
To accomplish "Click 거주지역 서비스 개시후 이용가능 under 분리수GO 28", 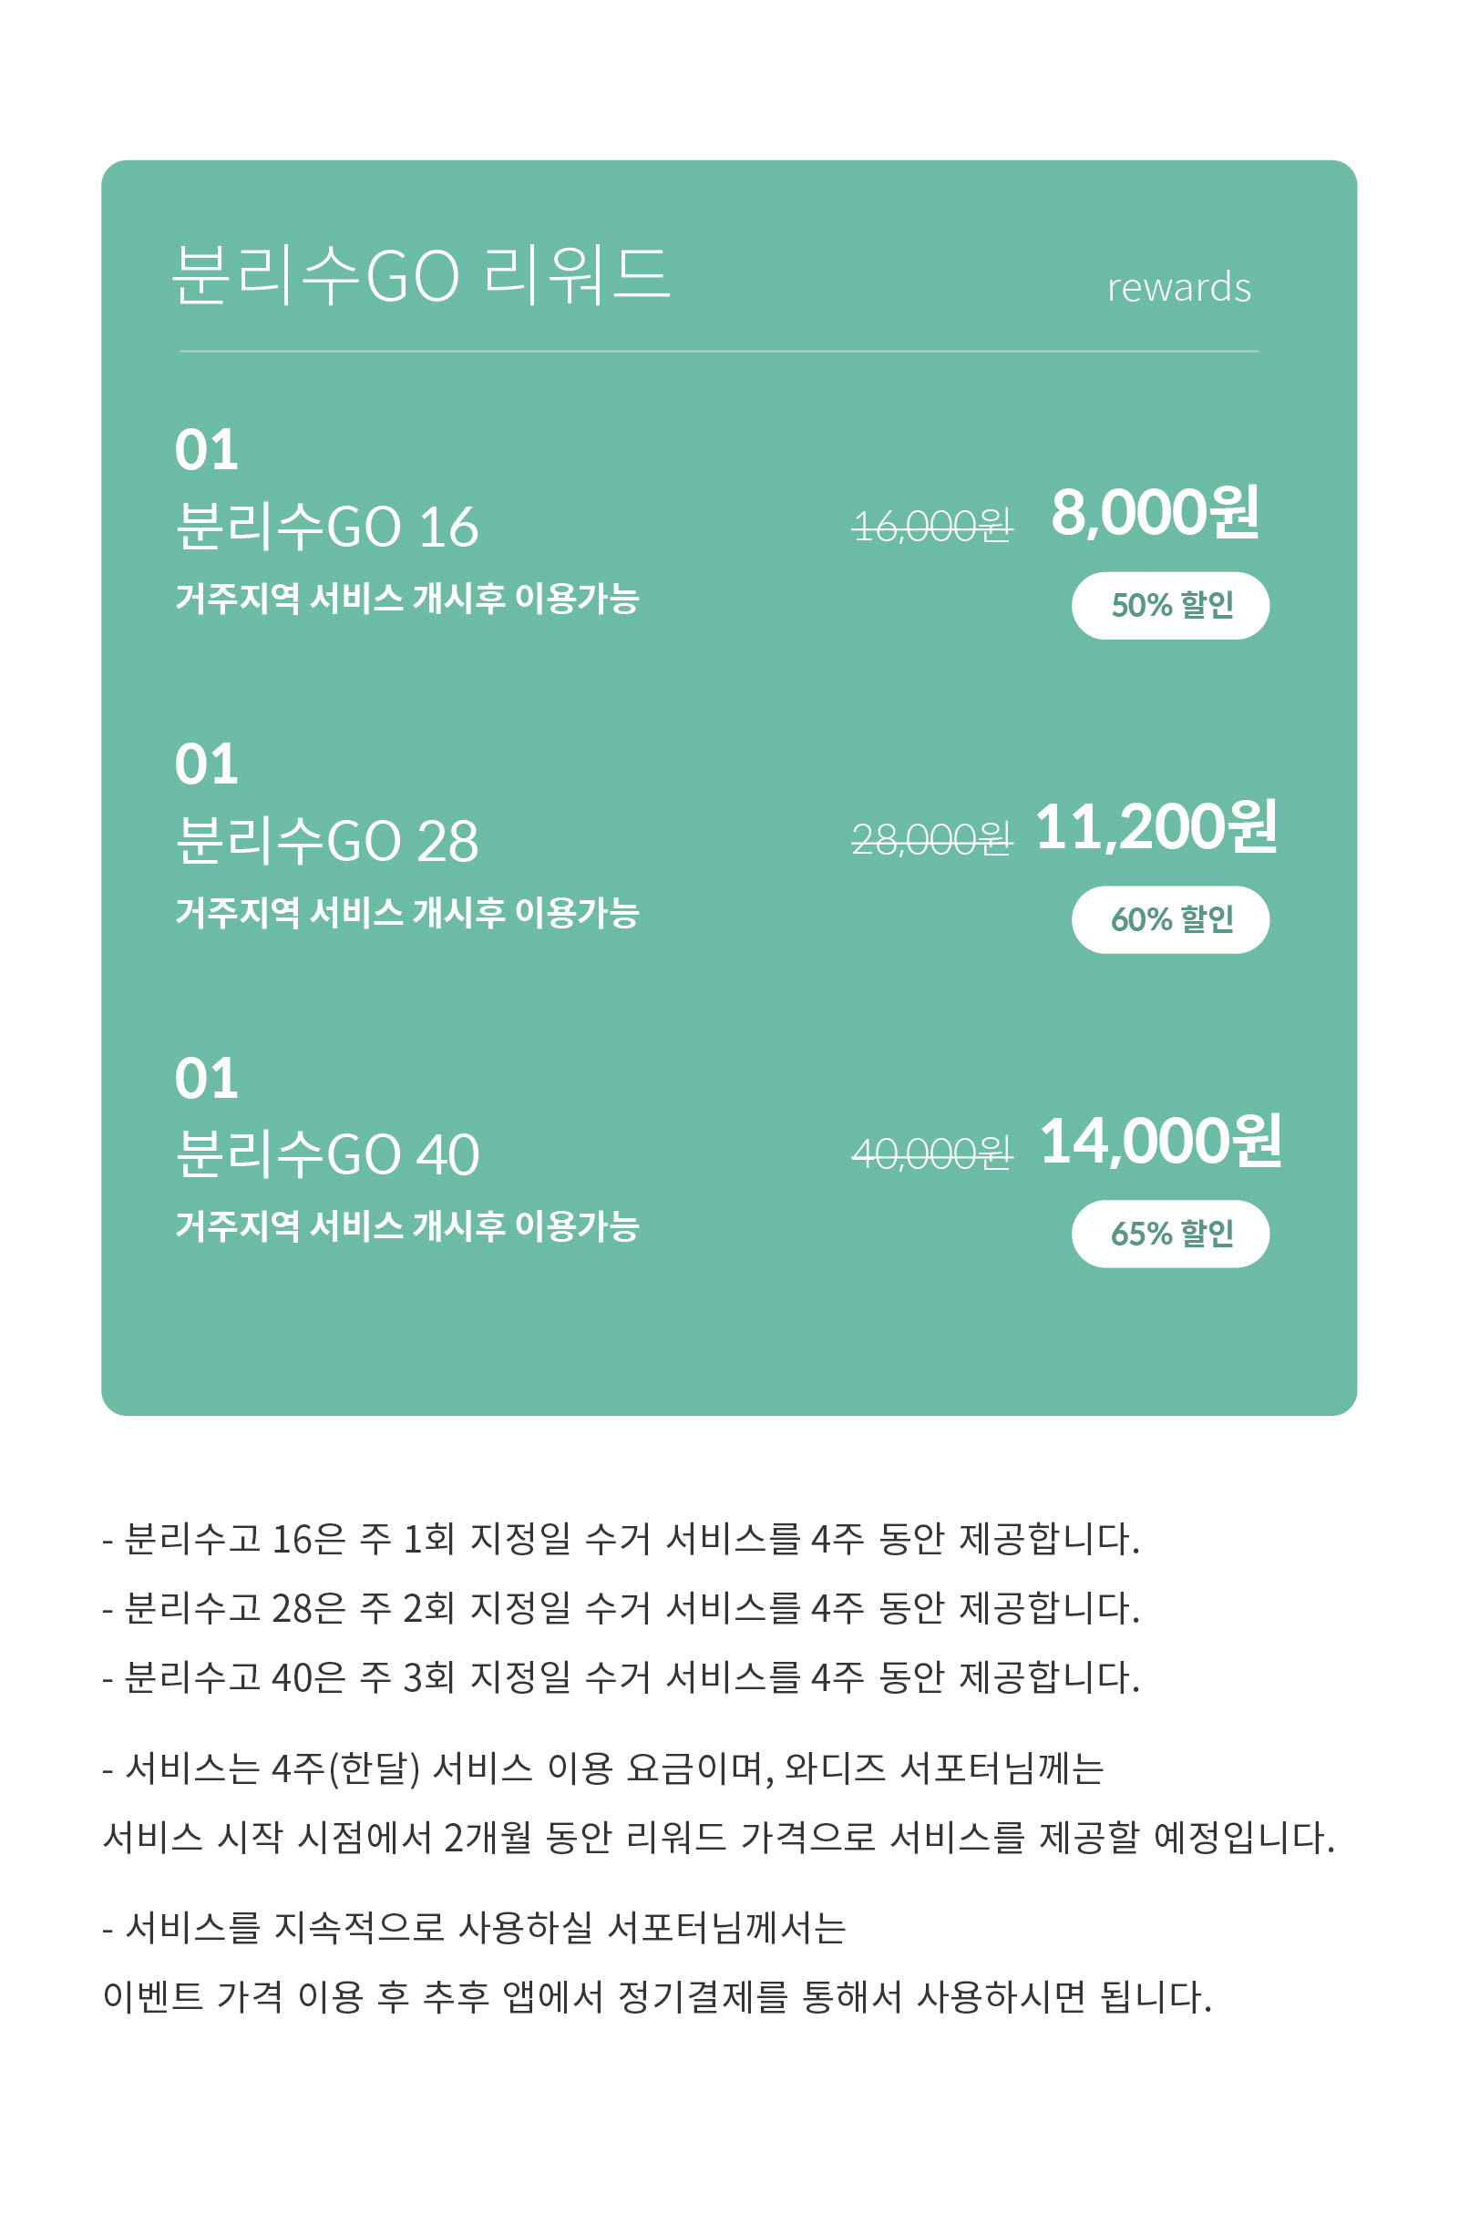I will tap(407, 913).
